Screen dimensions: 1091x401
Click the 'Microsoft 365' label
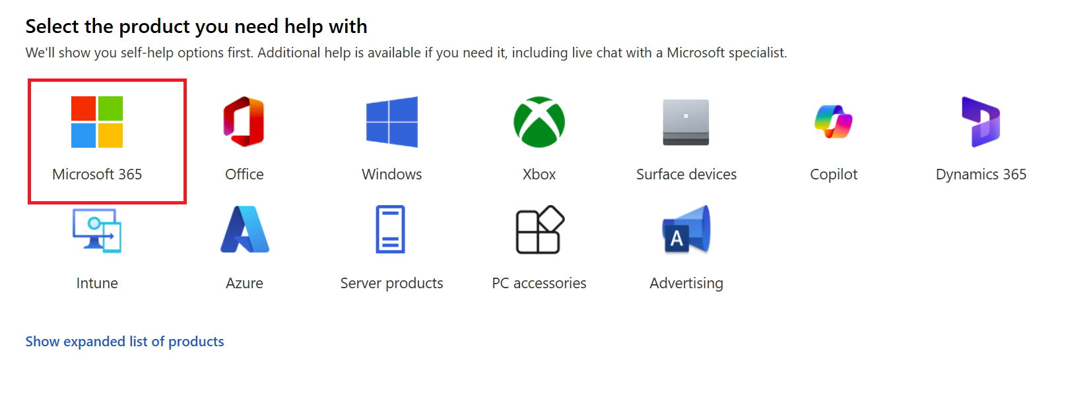click(x=97, y=174)
